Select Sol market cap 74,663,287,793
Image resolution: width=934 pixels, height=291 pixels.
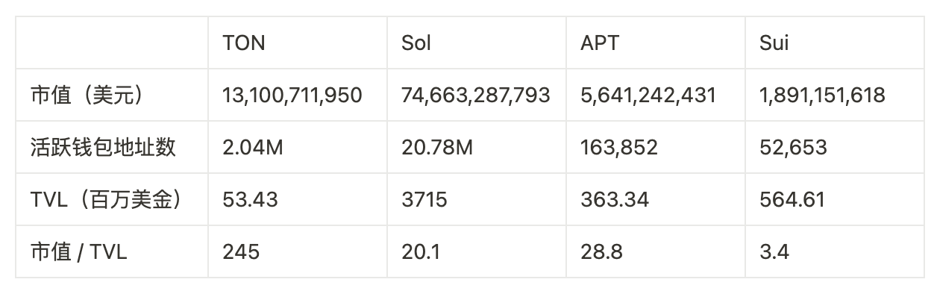tap(476, 96)
